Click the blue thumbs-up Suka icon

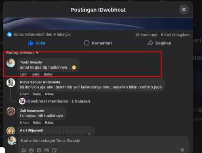(30, 43)
